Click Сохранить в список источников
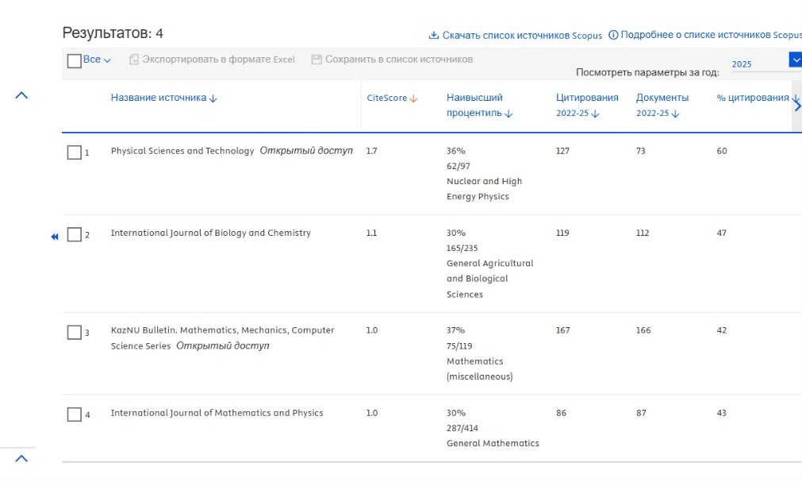The image size is (802, 482). [399, 60]
